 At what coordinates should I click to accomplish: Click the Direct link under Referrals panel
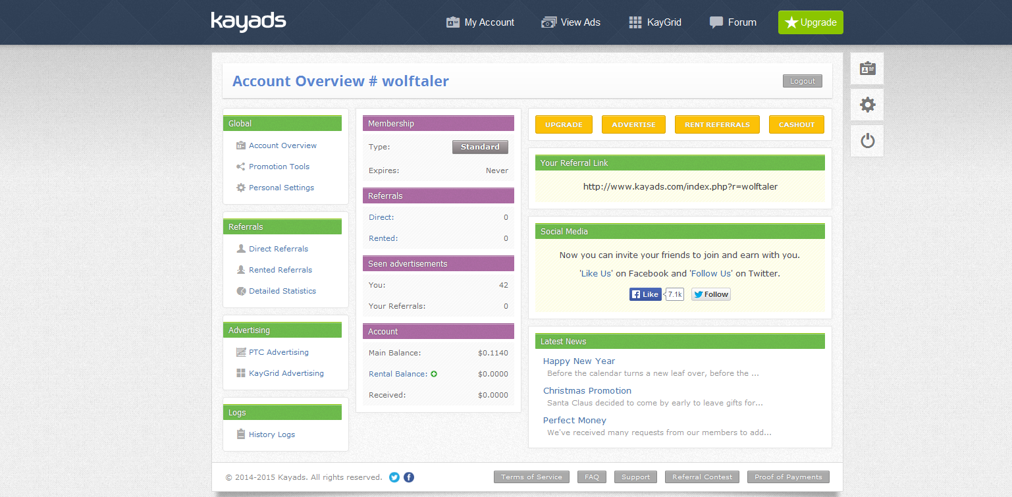tap(381, 217)
